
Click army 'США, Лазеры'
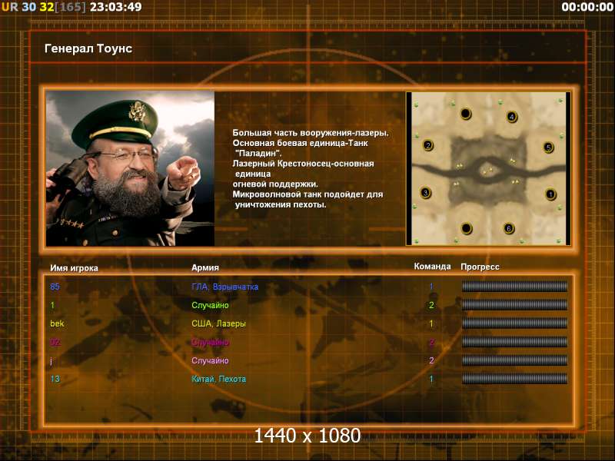(x=218, y=323)
